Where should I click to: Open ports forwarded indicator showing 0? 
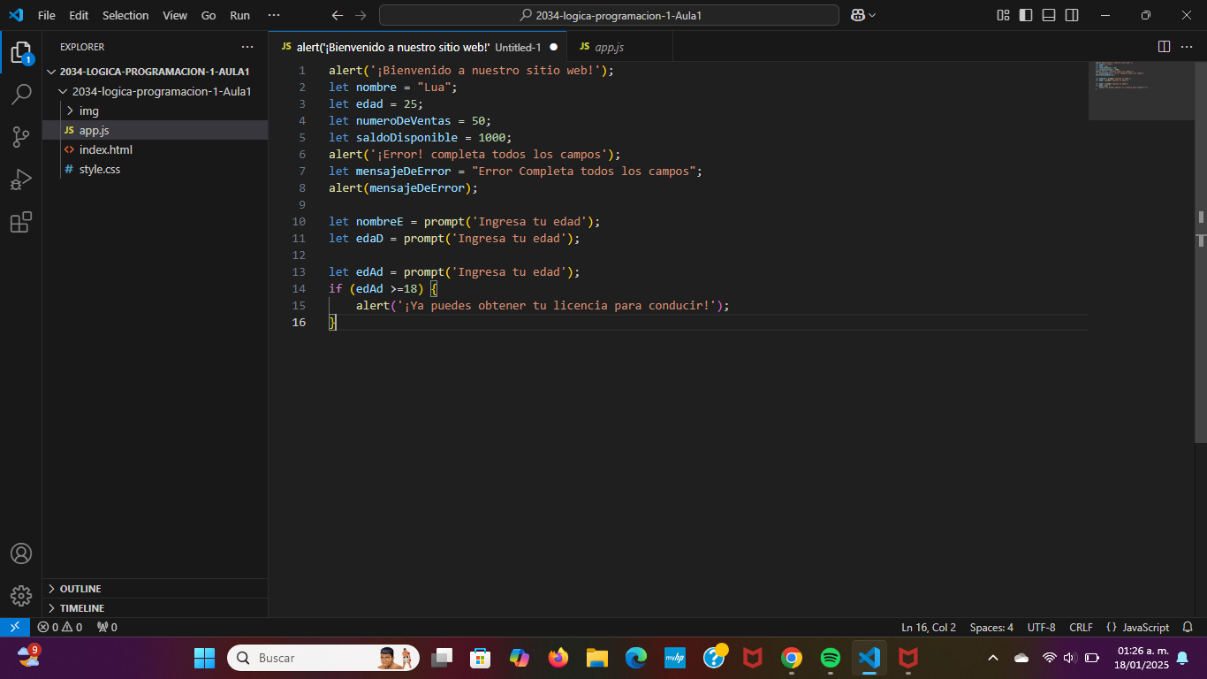(x=107, y=627)
